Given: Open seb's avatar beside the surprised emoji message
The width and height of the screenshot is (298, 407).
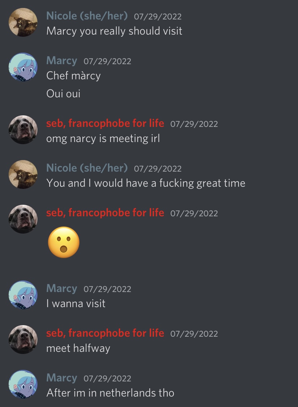Looking at the screenshot, I should coord(23,219).
